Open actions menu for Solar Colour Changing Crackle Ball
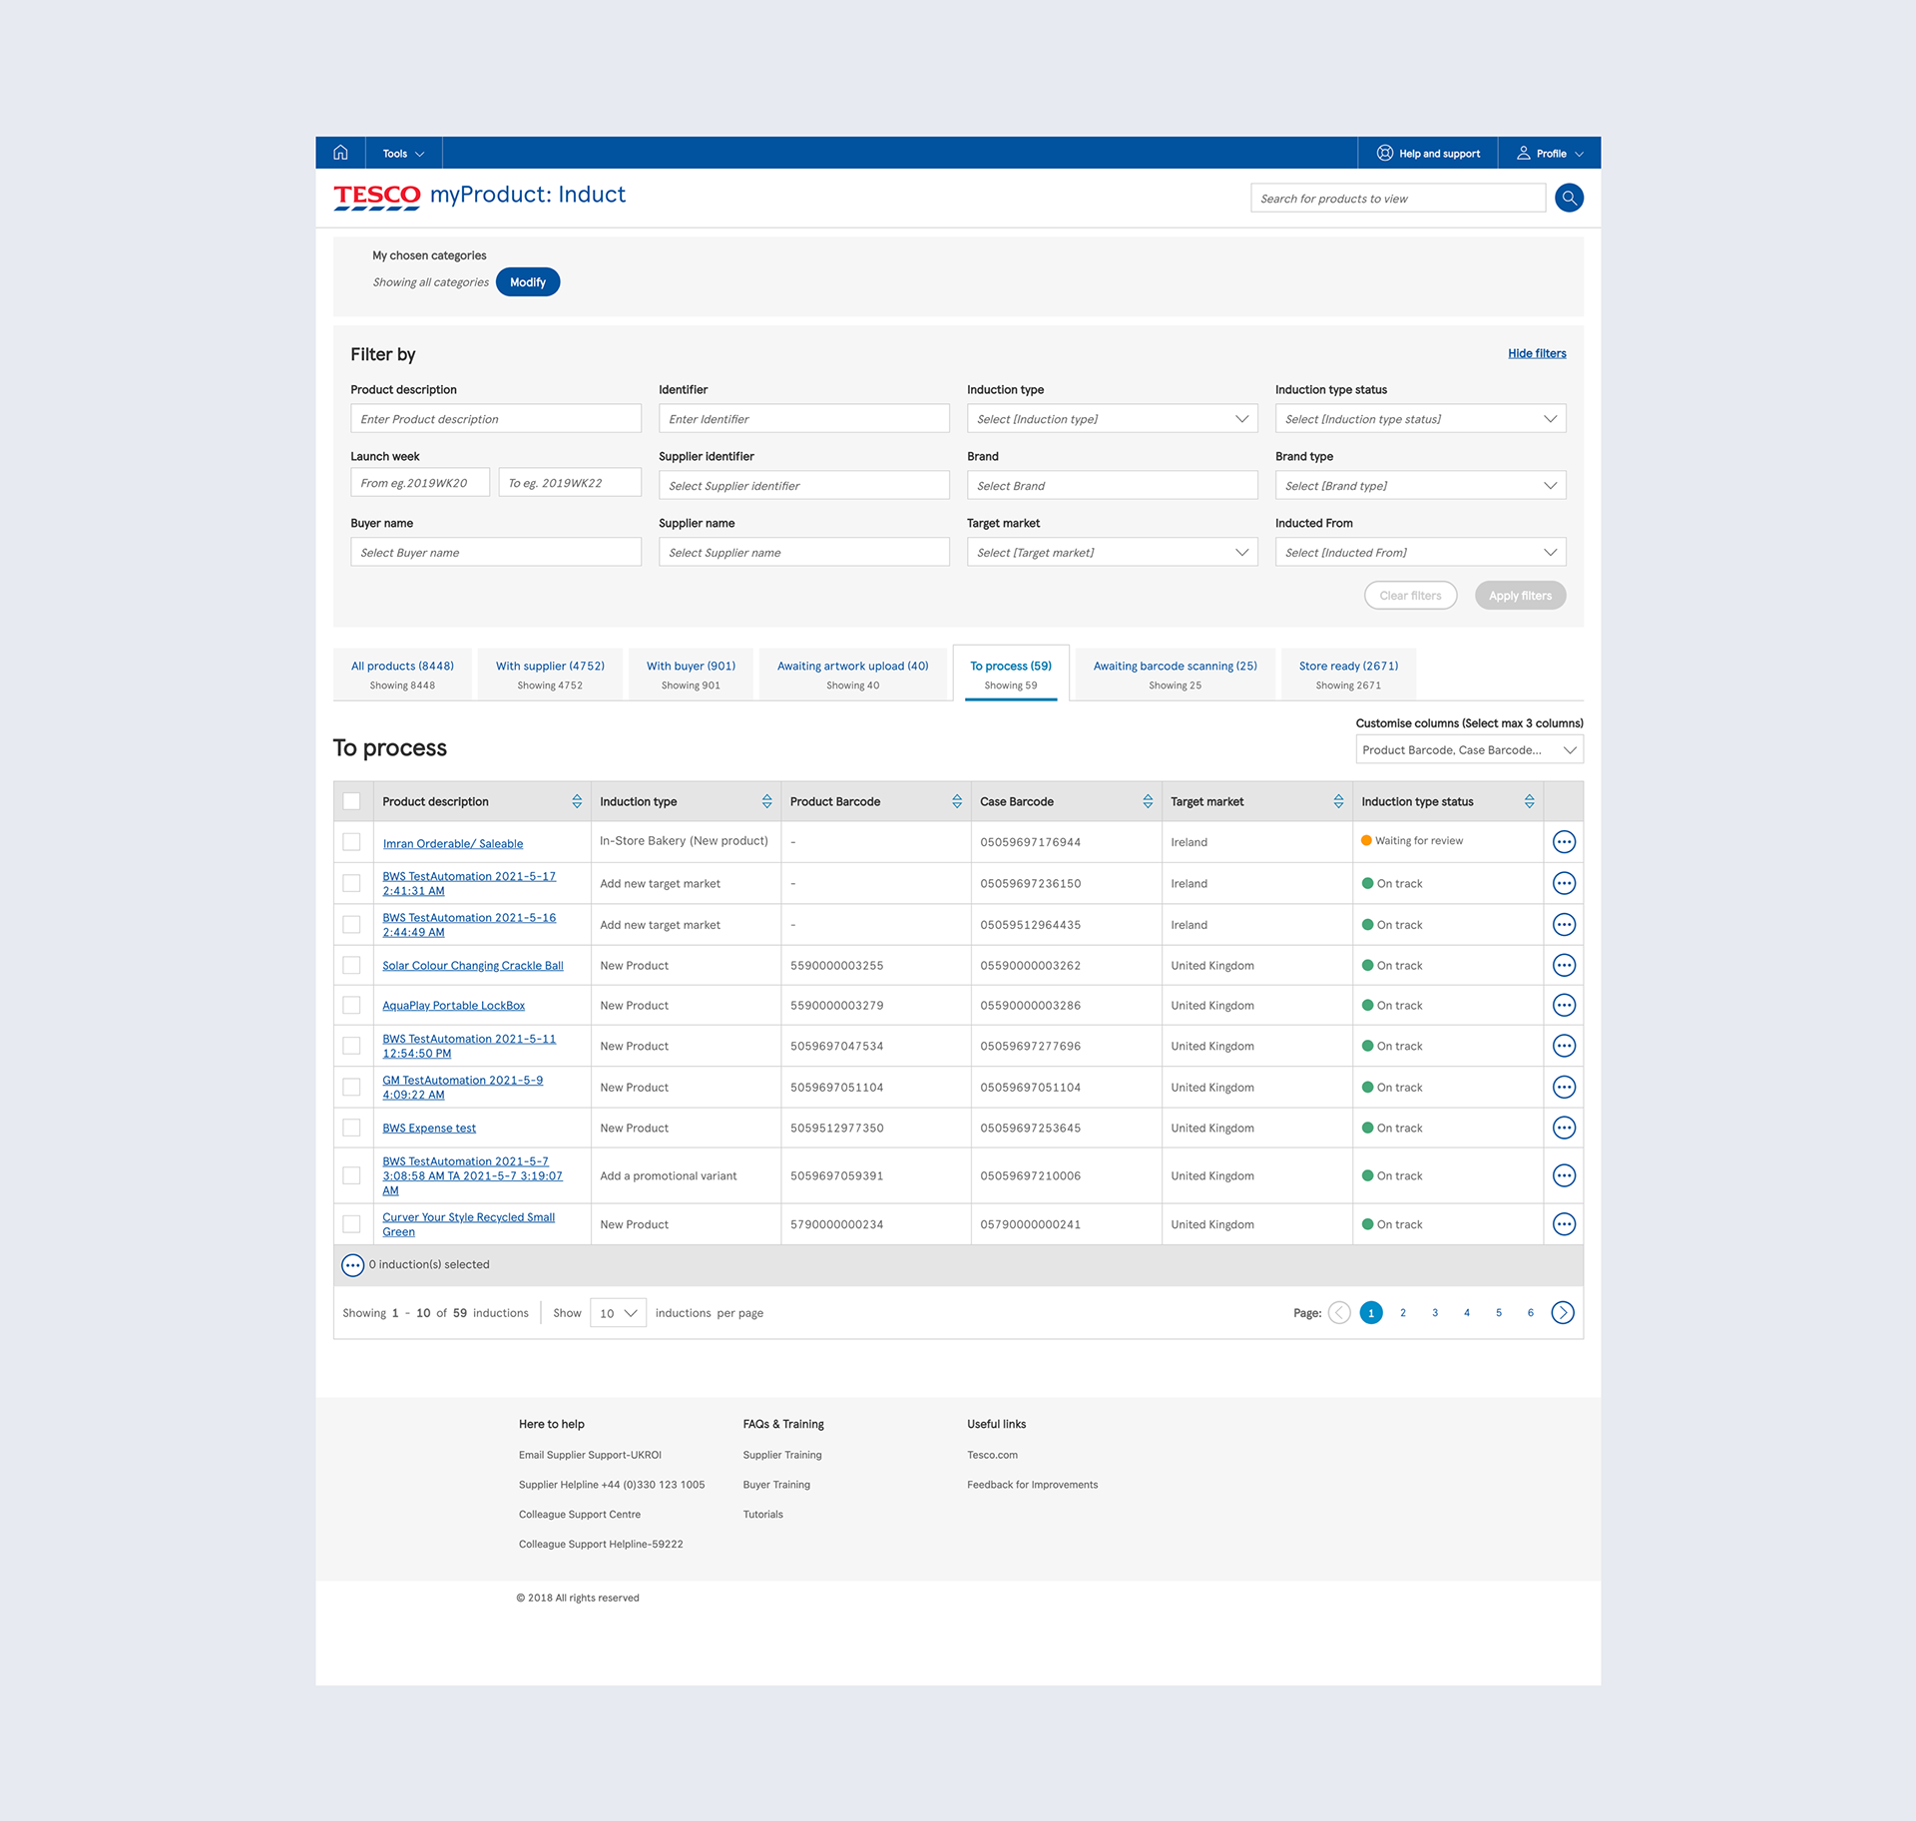This screenshot has width=1916, height=1821. pos(1564,965)
